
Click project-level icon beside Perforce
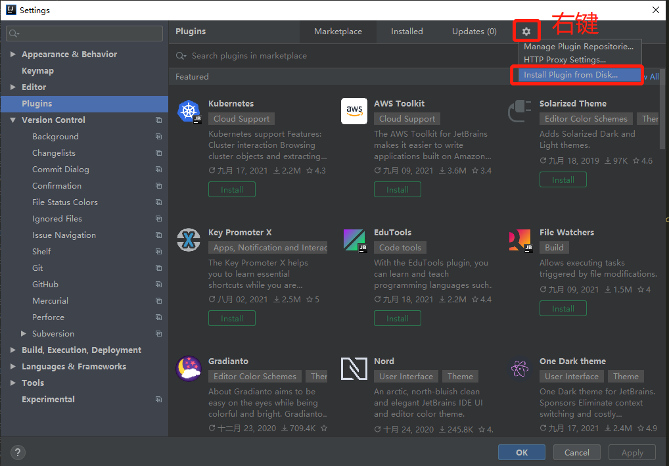coord(159,317)
